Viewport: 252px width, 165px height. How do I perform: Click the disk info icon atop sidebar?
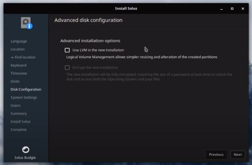[27, 23]
